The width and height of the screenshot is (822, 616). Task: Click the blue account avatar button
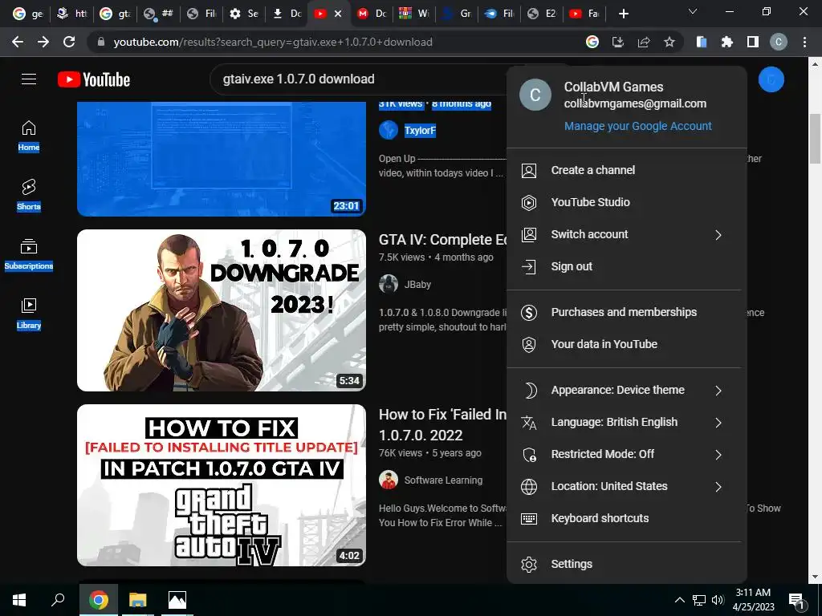pos(771,79)
